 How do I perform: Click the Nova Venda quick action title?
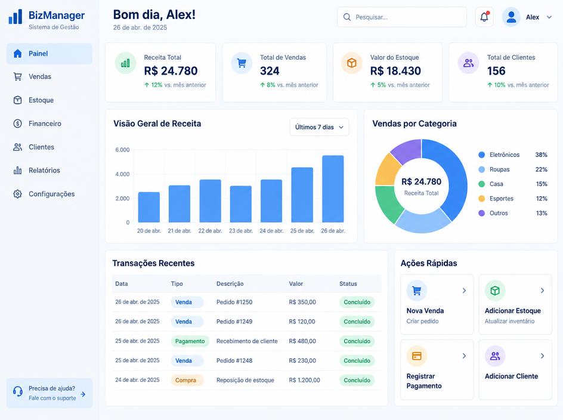tap(425, 311)
